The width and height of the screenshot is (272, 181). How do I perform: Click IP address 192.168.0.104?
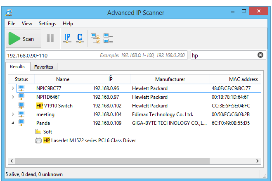pos(107,114)
